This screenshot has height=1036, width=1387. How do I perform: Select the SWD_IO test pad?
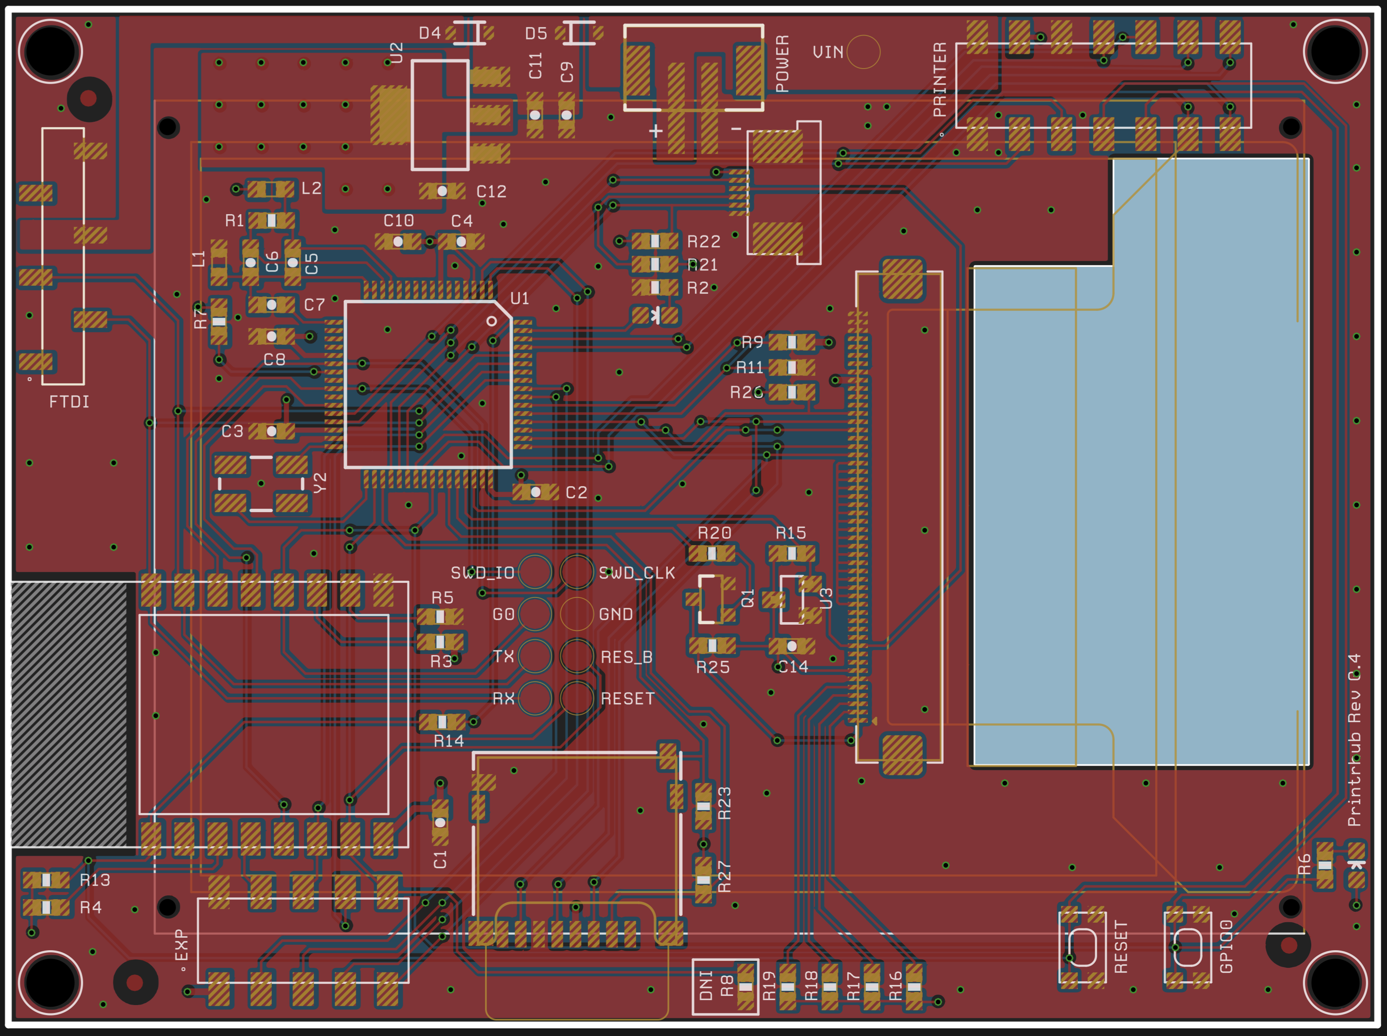click(x=535, y=571)
